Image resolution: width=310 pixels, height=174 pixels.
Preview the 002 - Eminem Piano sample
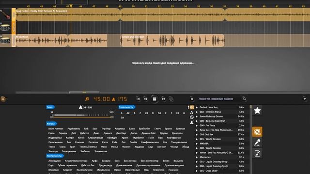(197, 112)
